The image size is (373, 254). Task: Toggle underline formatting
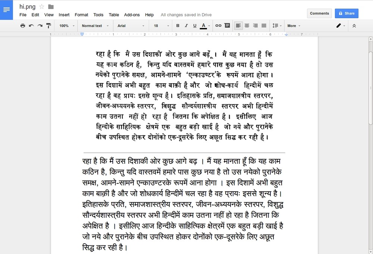tap(195, 26)
